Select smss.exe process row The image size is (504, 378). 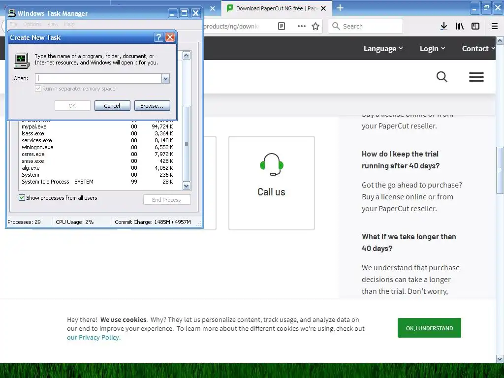(97, 161)
